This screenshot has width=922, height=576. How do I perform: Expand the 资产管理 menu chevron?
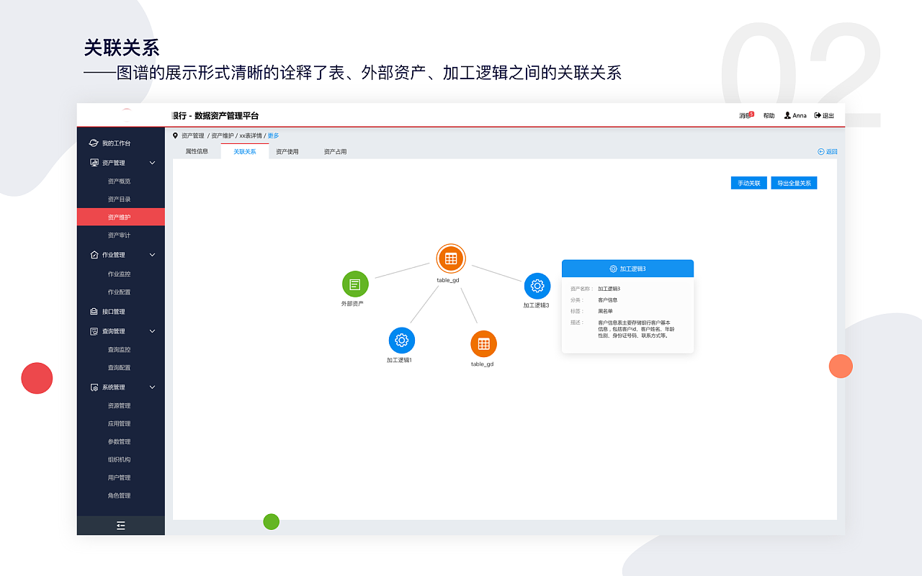point(152,163)
